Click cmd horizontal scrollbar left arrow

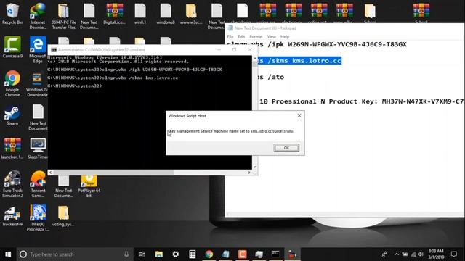pos(50,173)
